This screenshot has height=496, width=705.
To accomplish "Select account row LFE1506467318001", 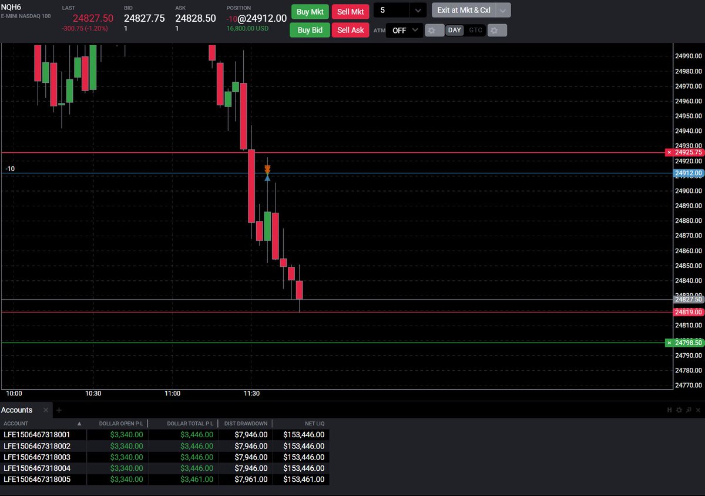I will [x=164, y=435].
